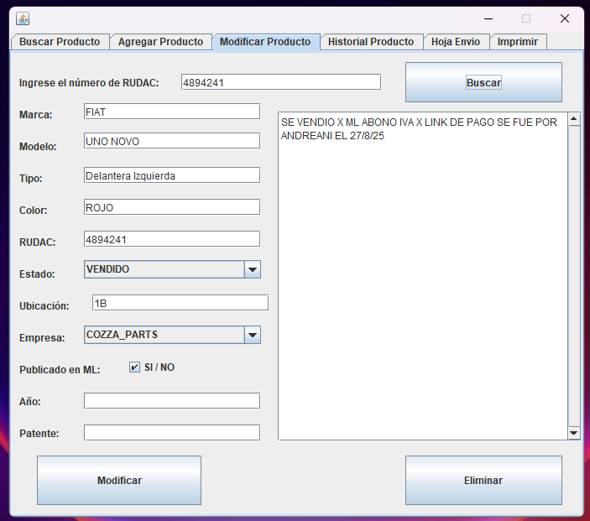This screenshot has width=590, height=521.
Task: Select the Modificar Producto tab
Action: click(265, 42)
